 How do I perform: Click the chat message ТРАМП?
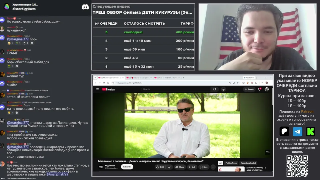click(12, 53)
